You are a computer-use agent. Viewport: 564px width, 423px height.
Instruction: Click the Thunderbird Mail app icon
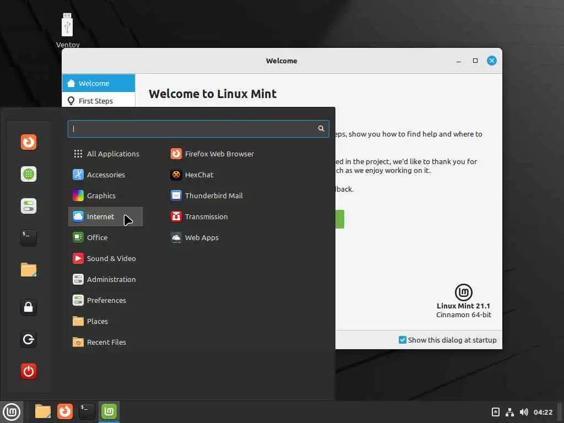(x=176, y=196)
